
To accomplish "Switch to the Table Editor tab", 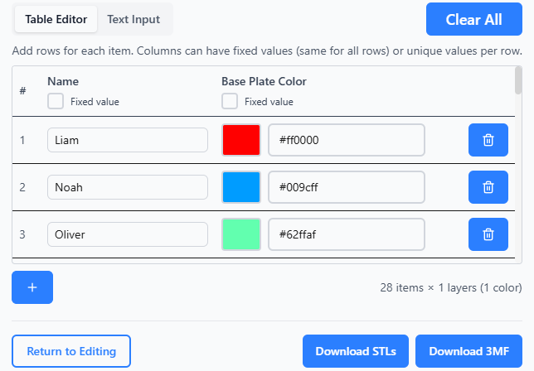I will point(56,19).
